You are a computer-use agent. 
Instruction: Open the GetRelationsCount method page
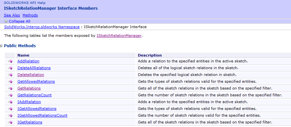tap(34, 95)
